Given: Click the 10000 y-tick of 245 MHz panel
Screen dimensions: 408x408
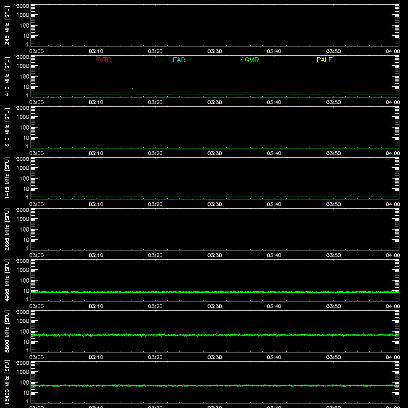Looking at the screenshot, I should pyautogui.click(x=21, y=6).
